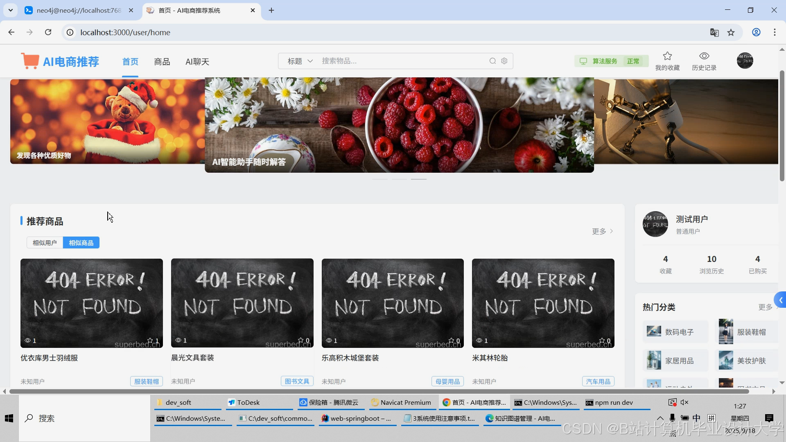Image resolution: width=786 pixels, height=442 pixels.
Task: Open search settings gear icon
Action: coord(504,61)
